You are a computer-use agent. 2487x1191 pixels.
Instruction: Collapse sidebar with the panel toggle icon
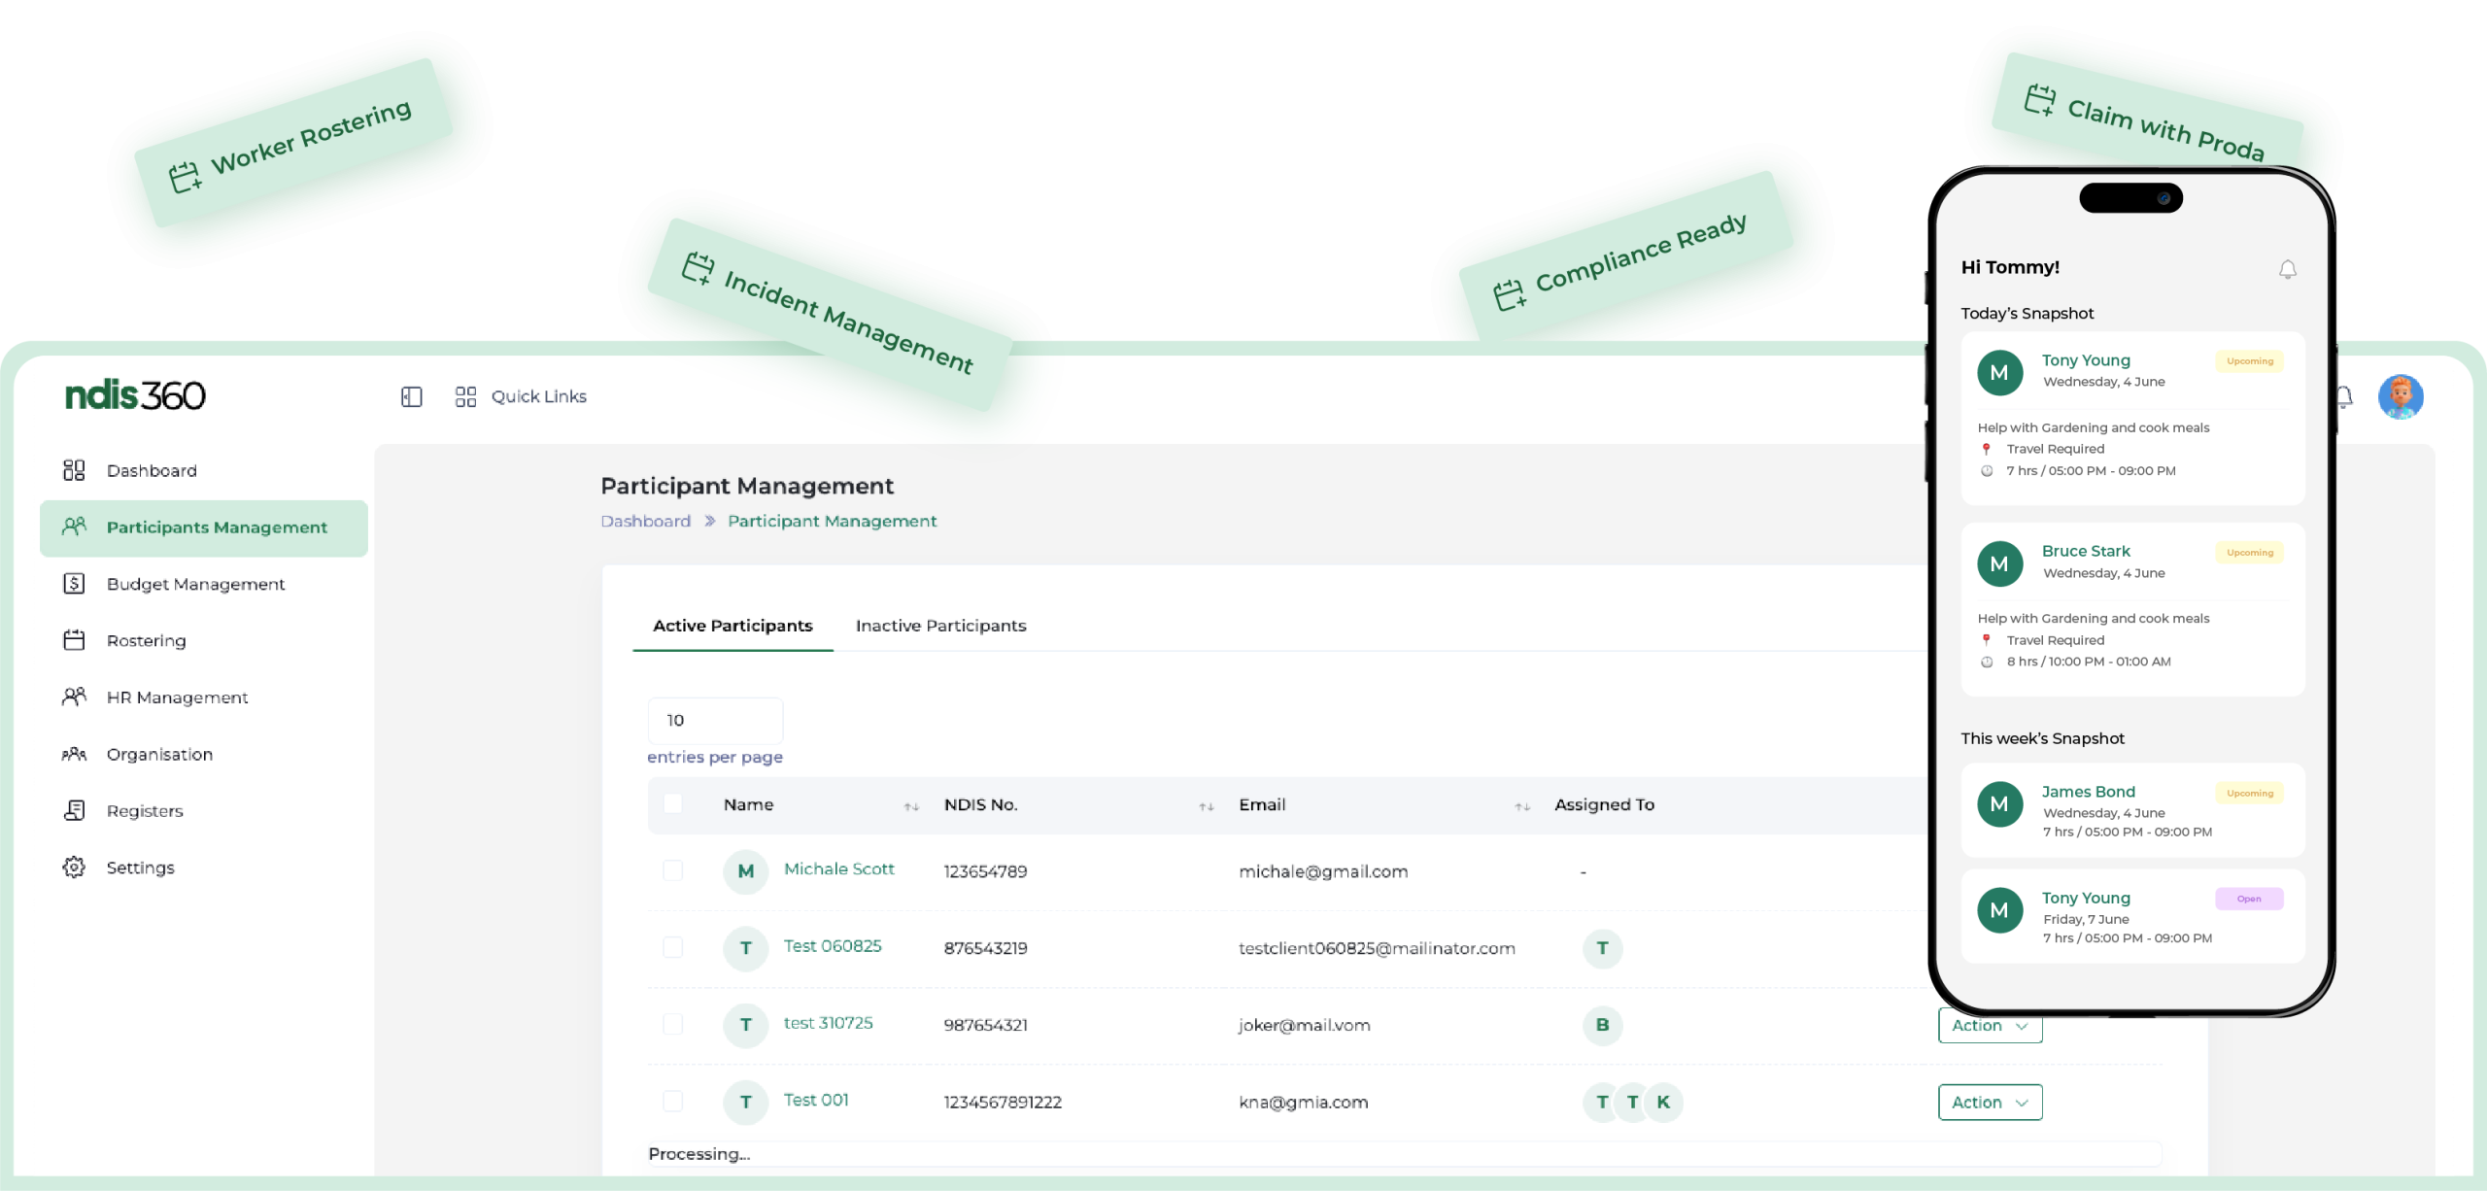pyautogui.click(x=412, y=396)
